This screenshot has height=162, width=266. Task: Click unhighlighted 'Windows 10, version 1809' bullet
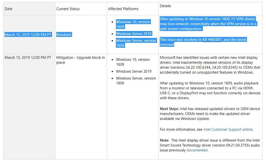[133, 62]
